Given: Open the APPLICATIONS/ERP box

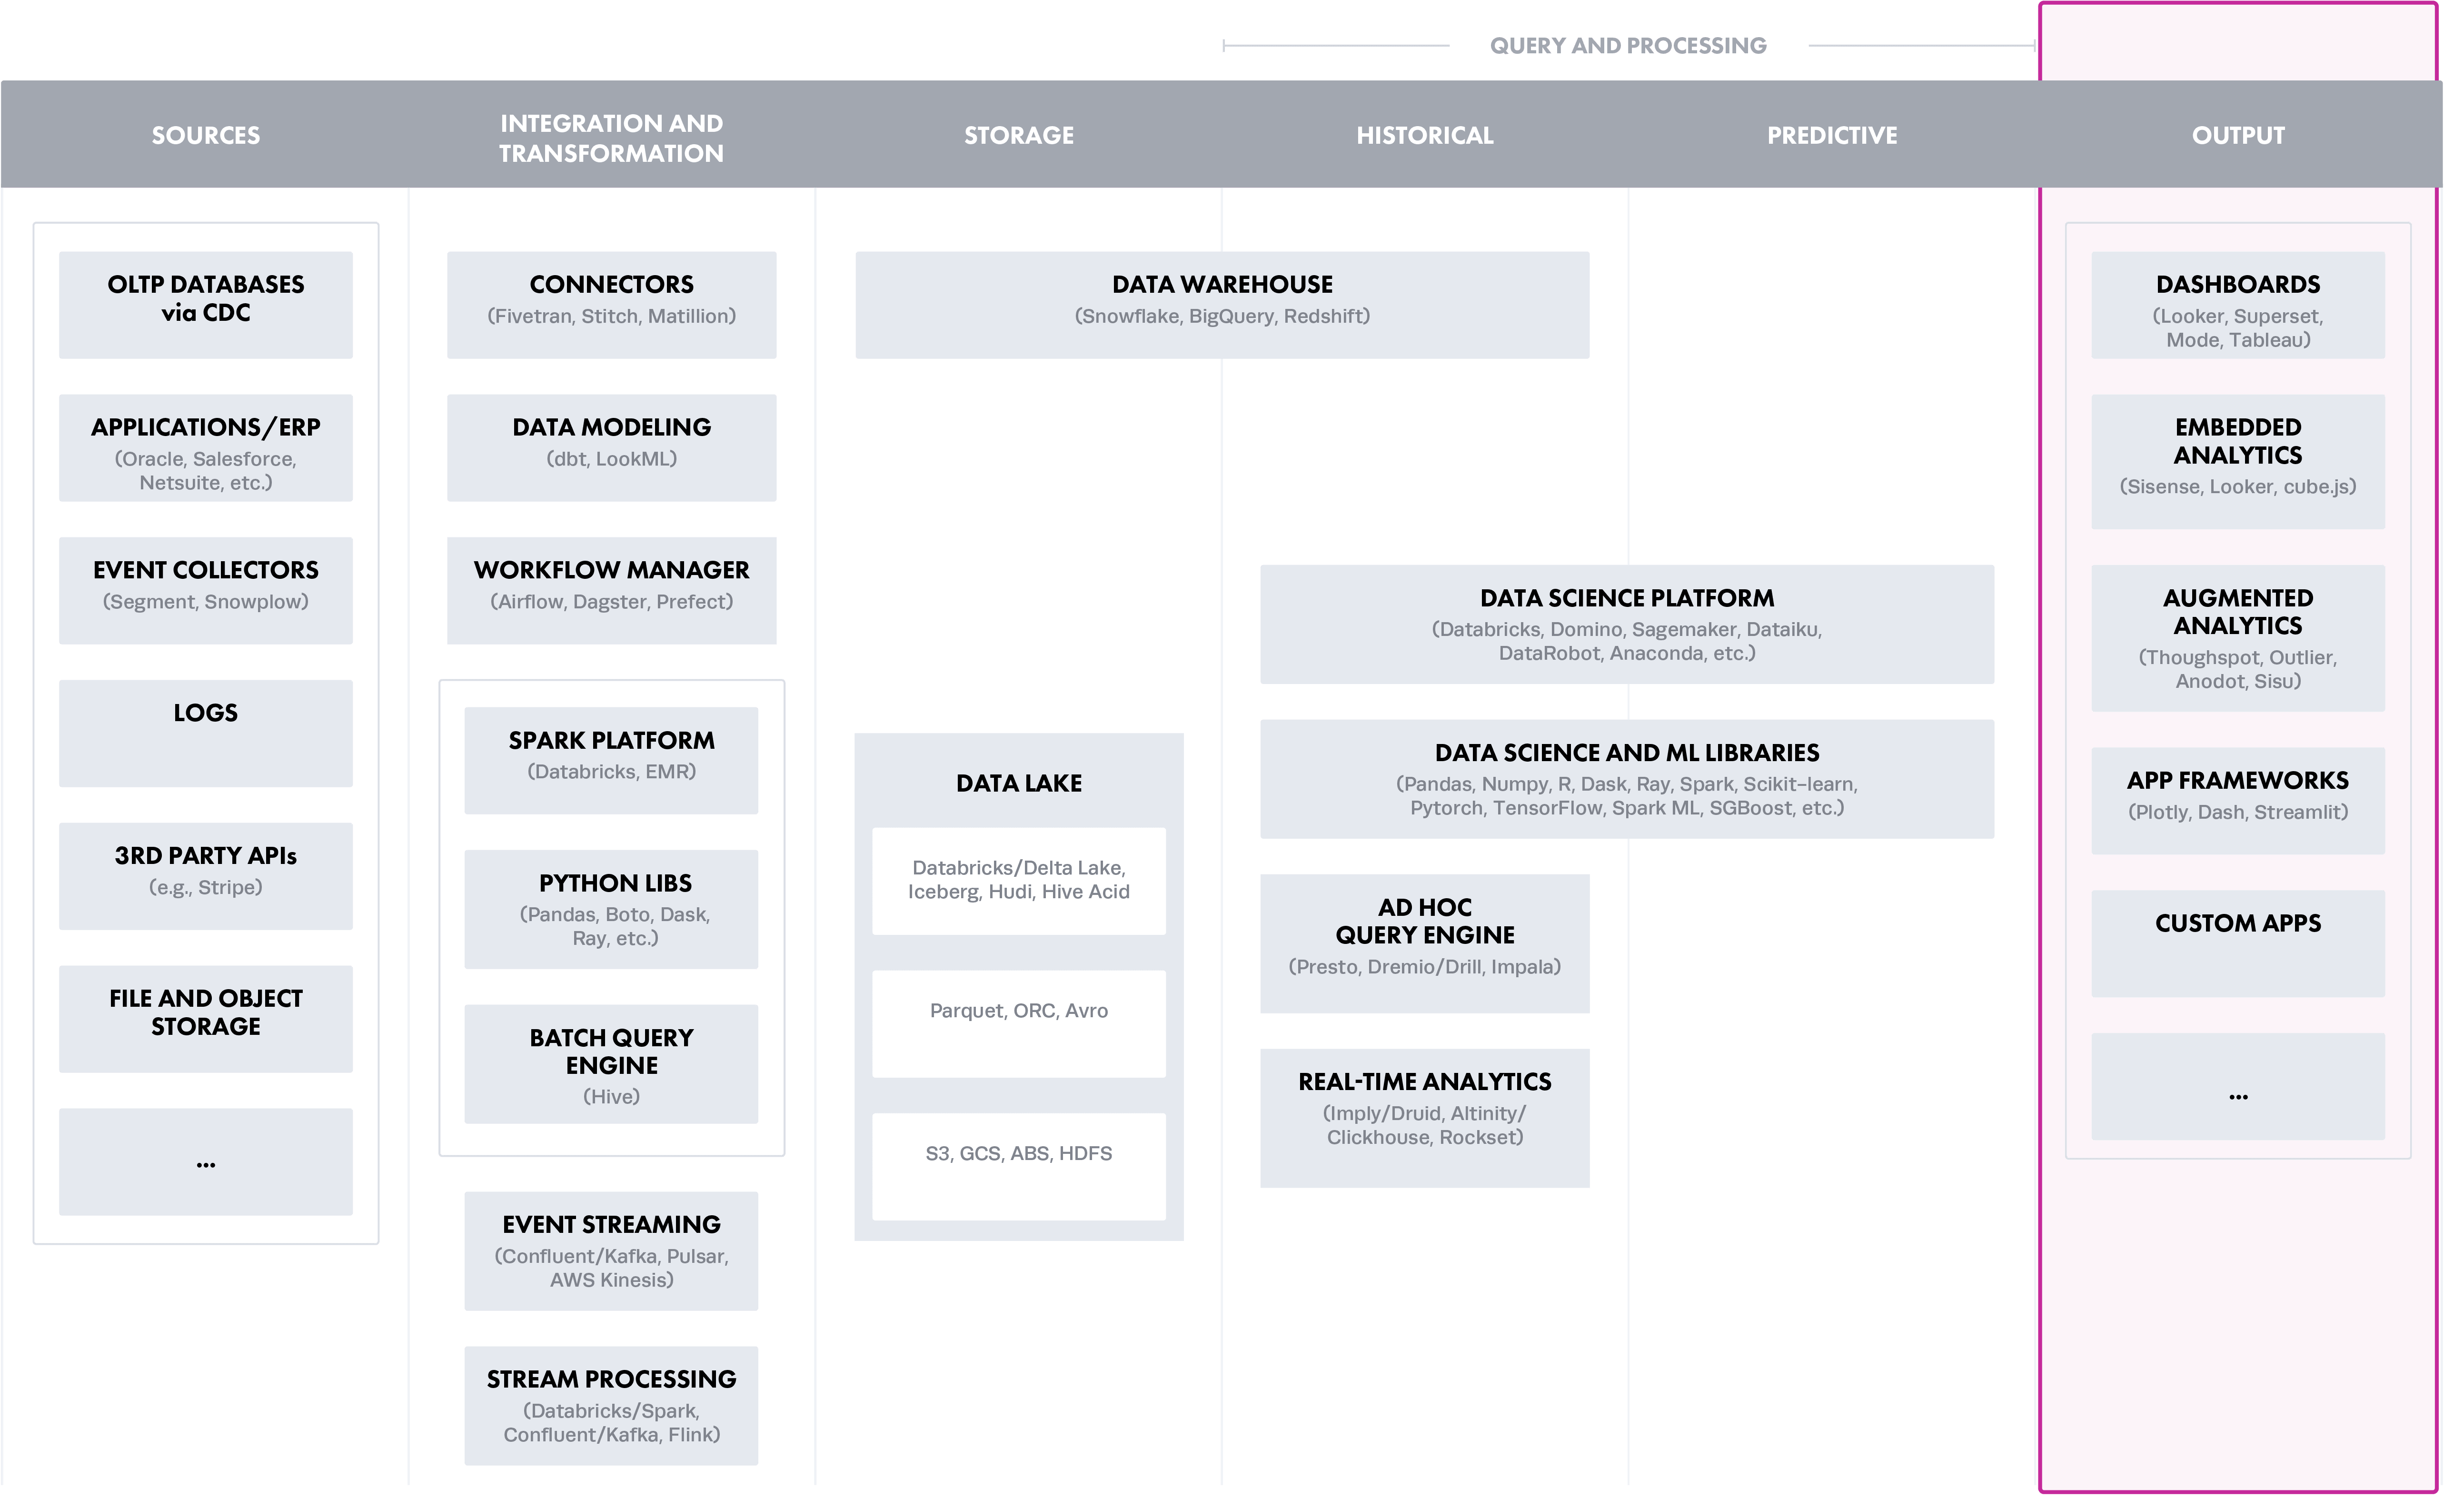Looking at the screenshot, I should [206, 448].
